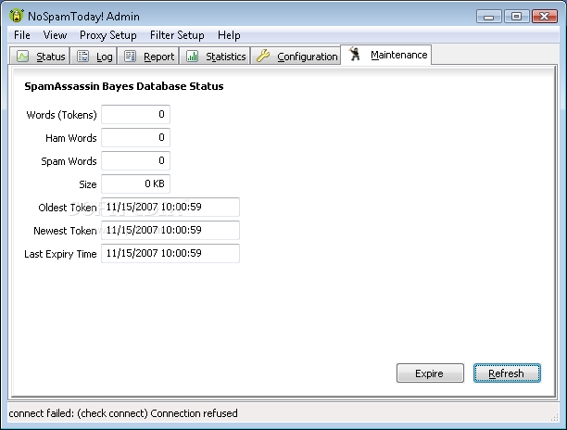Image resolution: width=567 pixels, height=430 pixels.
Task: Click the Newest Token date field
Action: click(170, 230)
